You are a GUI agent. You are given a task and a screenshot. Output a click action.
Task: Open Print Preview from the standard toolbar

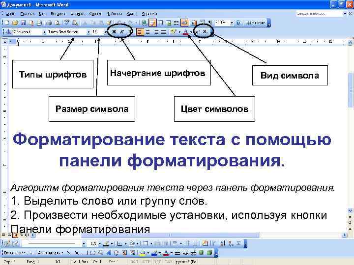pos(58,23)
